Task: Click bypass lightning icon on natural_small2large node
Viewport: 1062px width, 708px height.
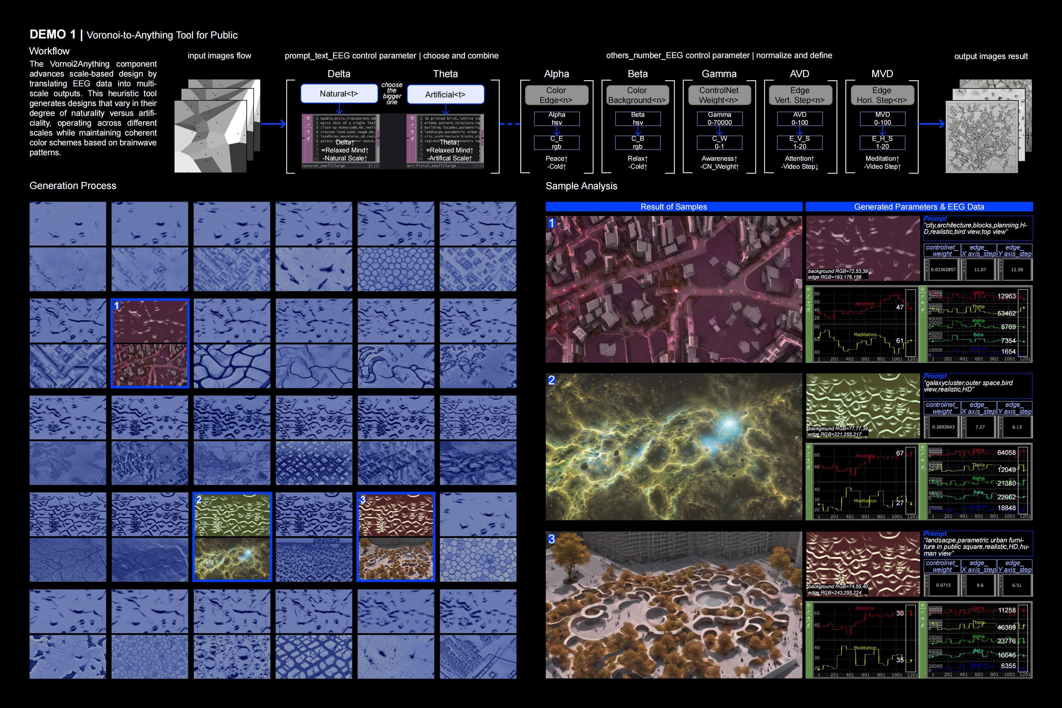Action: coord(309,125)
